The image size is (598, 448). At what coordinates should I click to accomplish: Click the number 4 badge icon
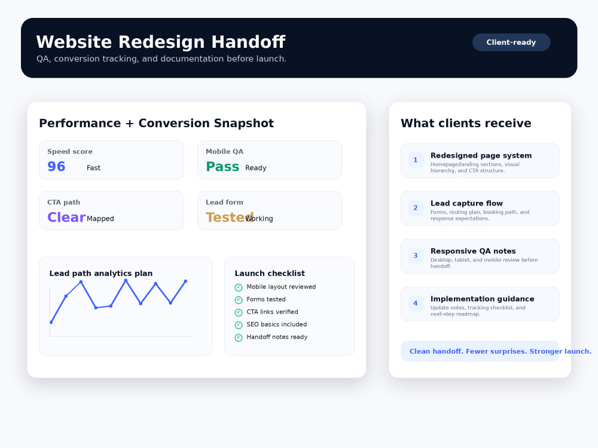click(416, 303)
